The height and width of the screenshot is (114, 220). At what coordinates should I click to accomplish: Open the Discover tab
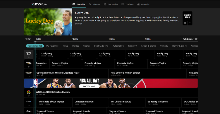[x=94, y=4]
